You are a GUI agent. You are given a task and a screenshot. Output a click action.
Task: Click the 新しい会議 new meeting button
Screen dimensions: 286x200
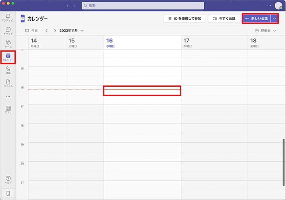(x=257, y=19)
